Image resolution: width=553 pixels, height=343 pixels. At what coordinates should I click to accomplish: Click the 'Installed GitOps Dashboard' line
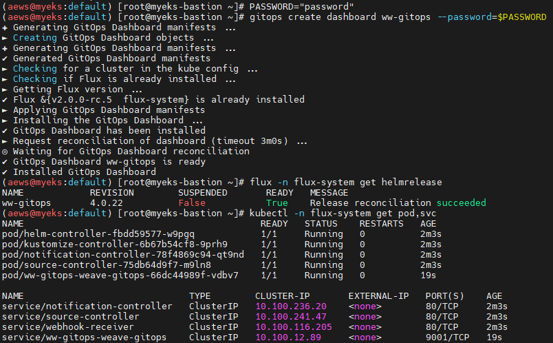click(85, 171)
